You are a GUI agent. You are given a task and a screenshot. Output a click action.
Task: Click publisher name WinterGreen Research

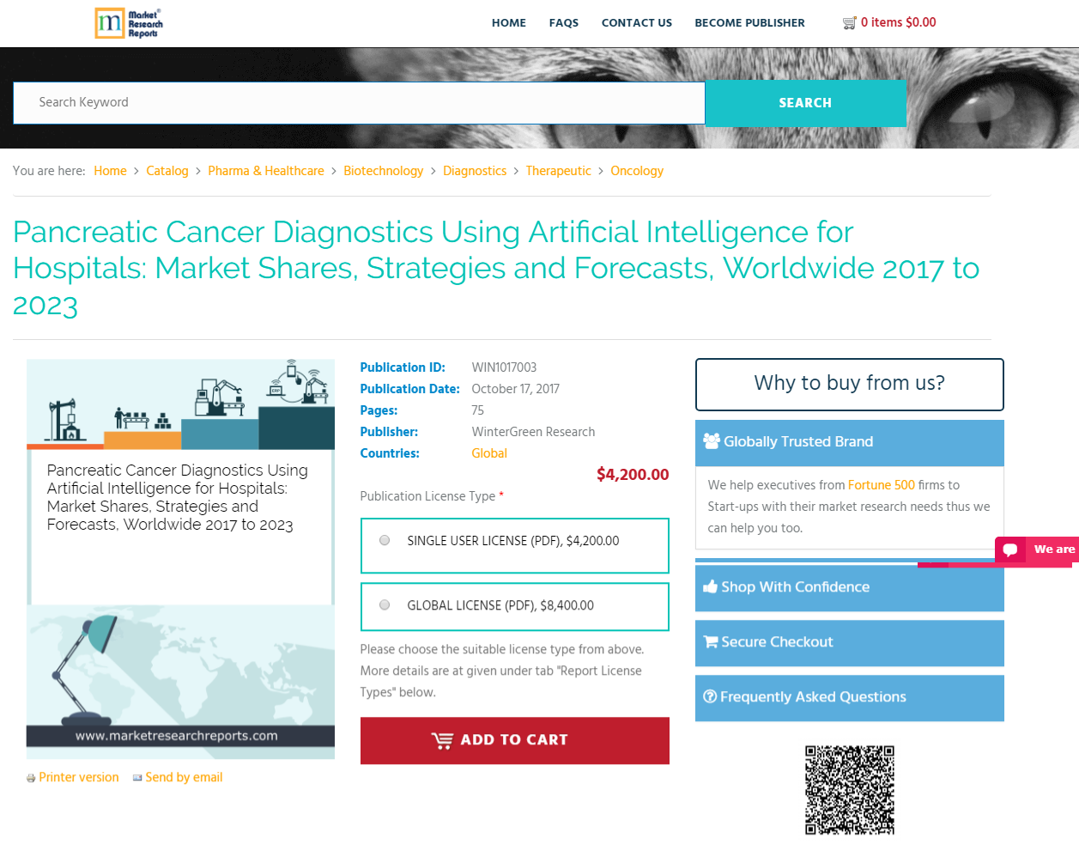tap(533, 432)
